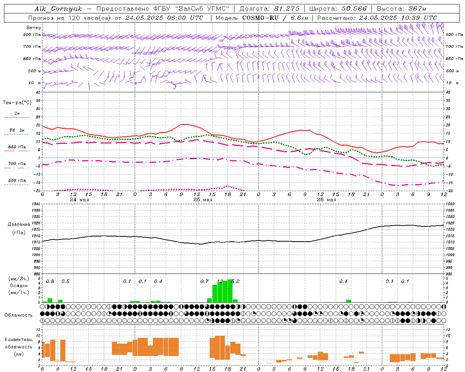This screenshot has width=465, height=372.
Task: Click the Высота: 367м value
Action: [401, 9]
